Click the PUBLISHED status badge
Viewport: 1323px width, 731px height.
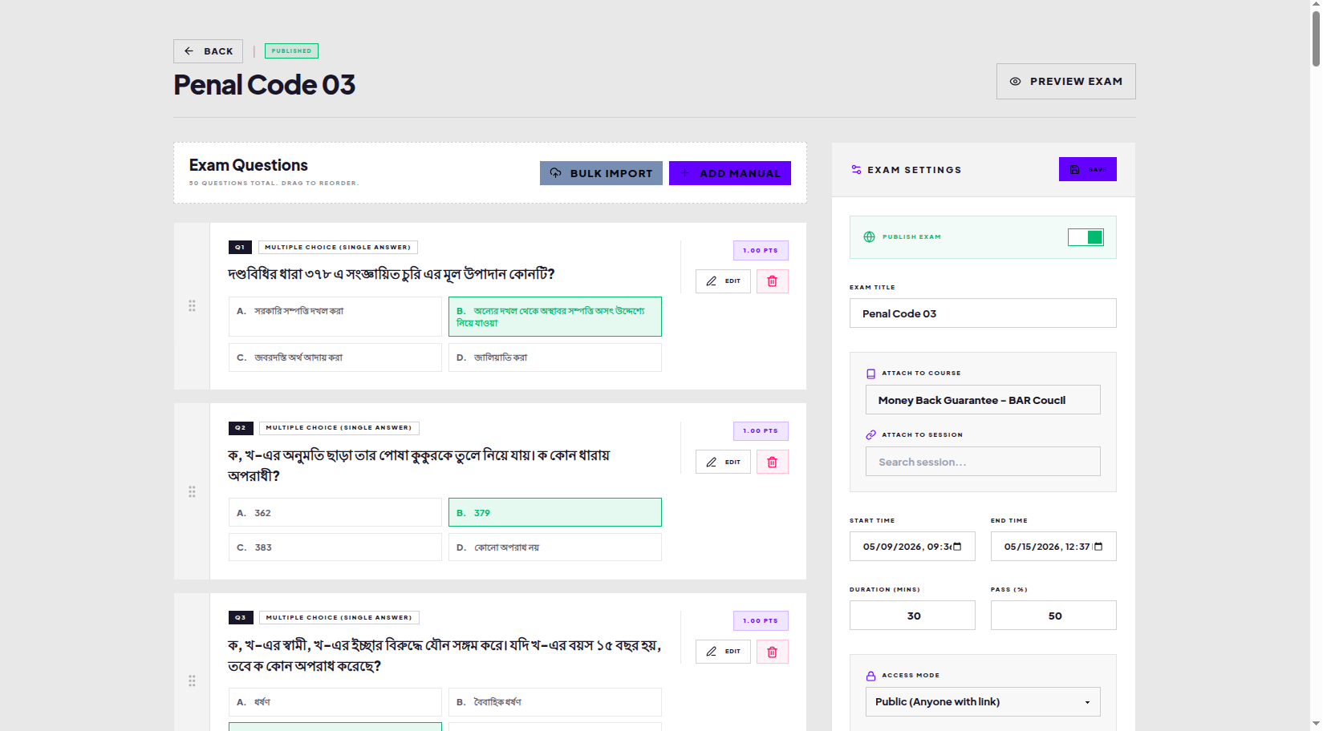pyautogui.click(x=291, y=51)
